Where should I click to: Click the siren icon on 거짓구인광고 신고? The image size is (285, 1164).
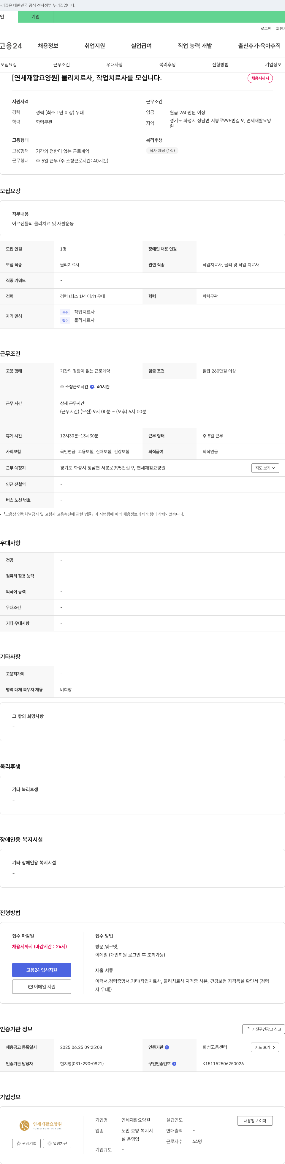(x=248, y=1029)
